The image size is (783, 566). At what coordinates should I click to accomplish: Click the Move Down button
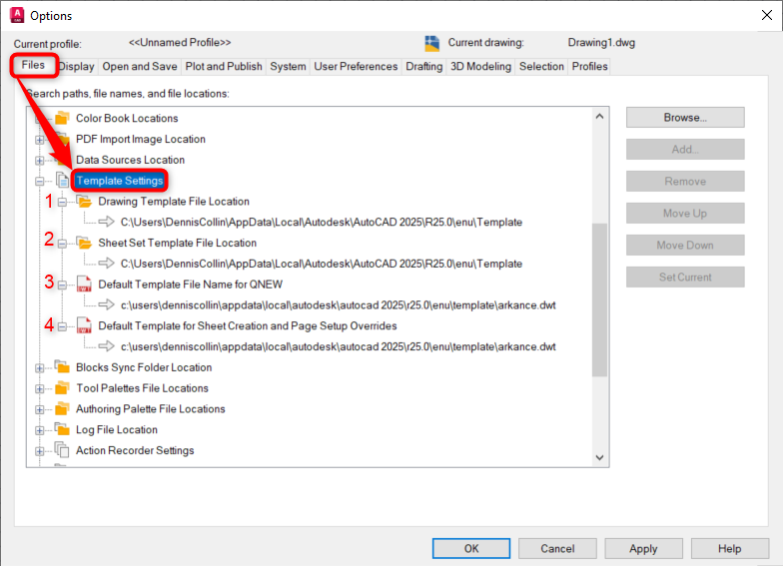685,246
